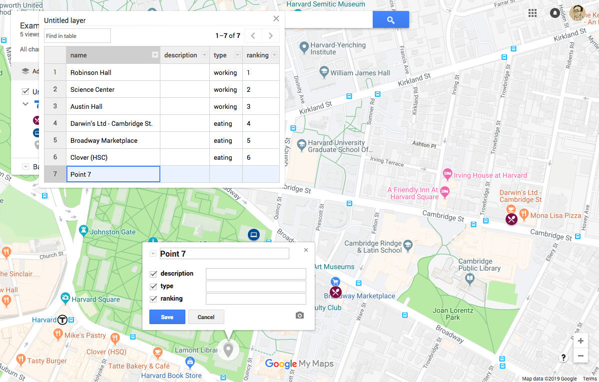Click the type cell for Clover (HSC)
Image resolution: width=599 pixels, height=382 pixels.
(226, 157)
